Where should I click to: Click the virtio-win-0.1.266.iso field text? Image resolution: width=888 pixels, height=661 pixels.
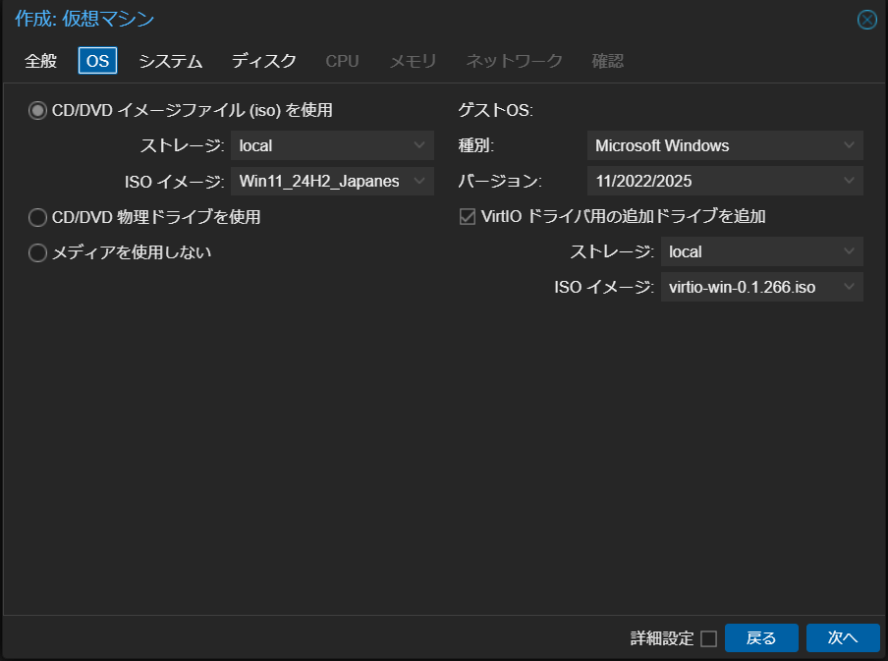[742, 287]
